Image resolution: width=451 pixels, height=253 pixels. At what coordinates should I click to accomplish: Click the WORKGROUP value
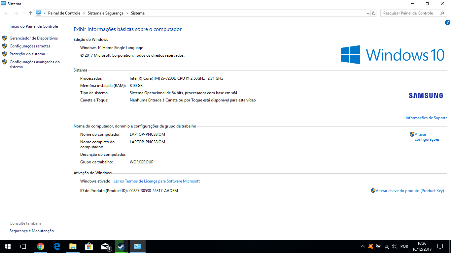[142, 162]
